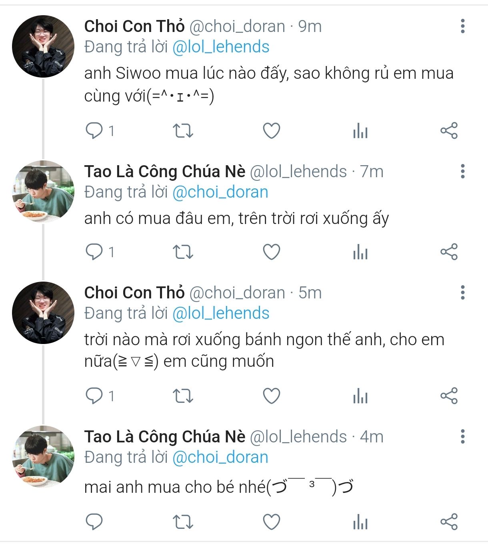Reply to the 9m tweet by Choi Con Thỏ

pyautogui.click(x=94, y=131)
